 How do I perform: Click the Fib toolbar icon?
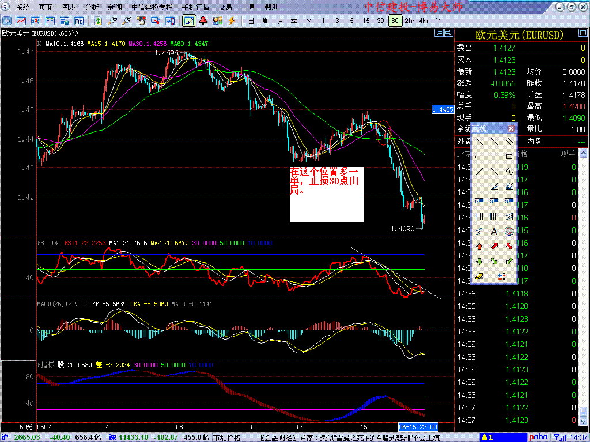(78, 21)
